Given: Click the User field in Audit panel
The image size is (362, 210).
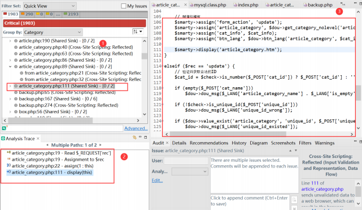Looking at the screenshot, I should click(x=186, y=161).
